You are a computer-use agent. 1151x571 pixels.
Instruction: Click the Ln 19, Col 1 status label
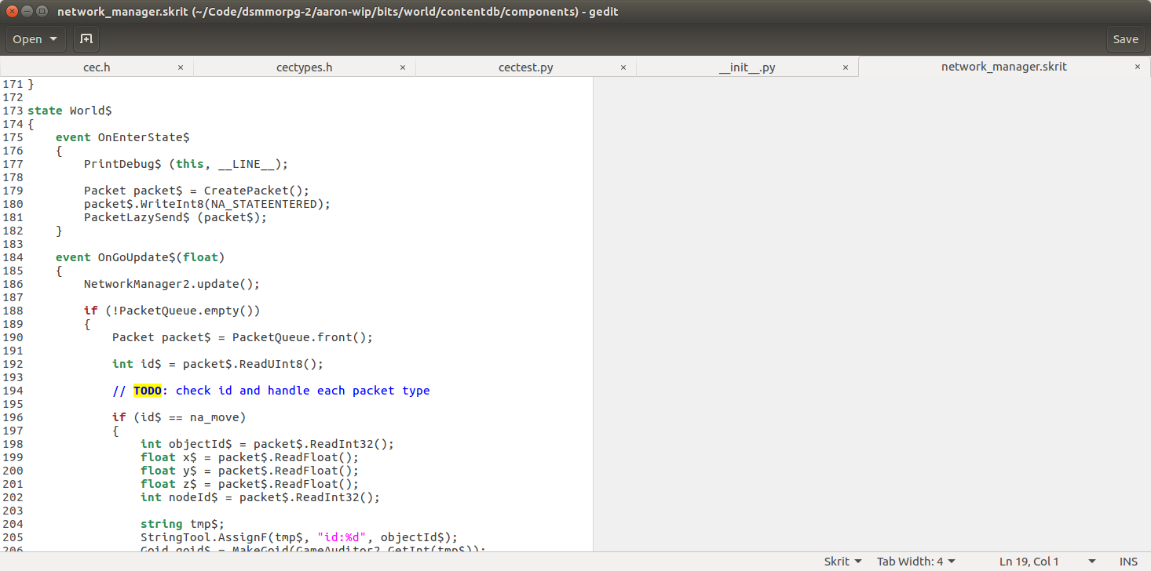(x=1029, y=562)
